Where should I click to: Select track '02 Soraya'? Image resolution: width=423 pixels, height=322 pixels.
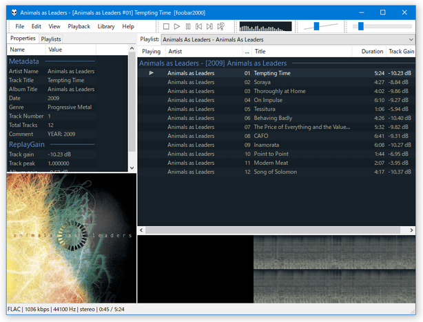[x=276, y=82]
